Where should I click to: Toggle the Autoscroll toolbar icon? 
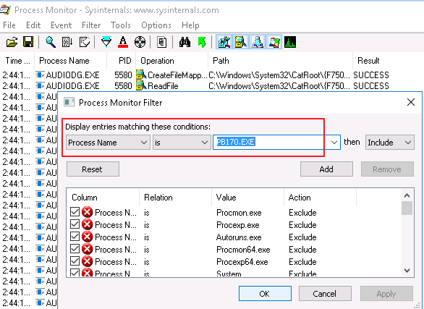(67, 42)
